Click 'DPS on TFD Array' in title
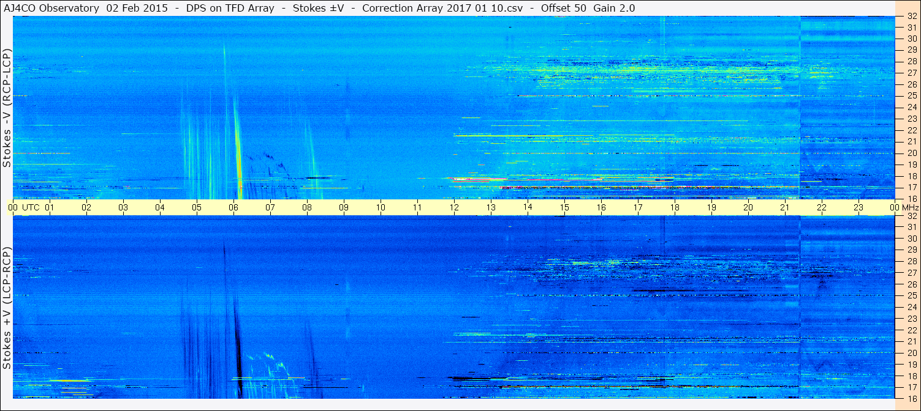 [x=230, y=8]
